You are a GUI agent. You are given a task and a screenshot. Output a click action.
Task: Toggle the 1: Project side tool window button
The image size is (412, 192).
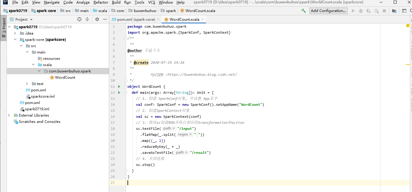pos(4,28)
